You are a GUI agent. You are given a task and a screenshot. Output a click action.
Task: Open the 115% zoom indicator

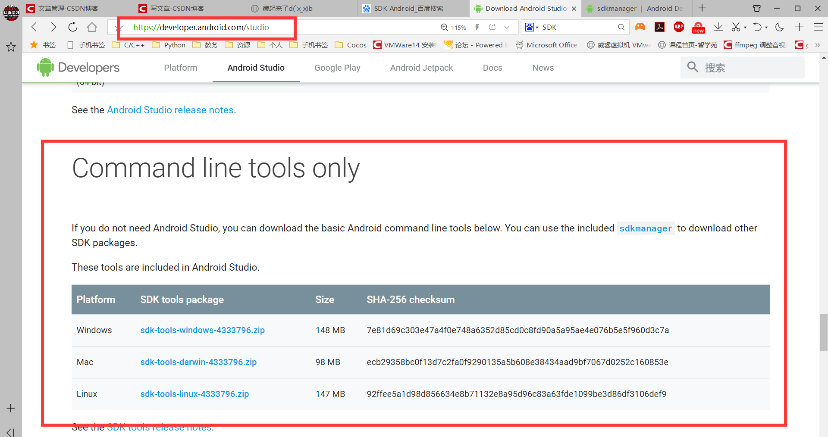coord(453,27)
